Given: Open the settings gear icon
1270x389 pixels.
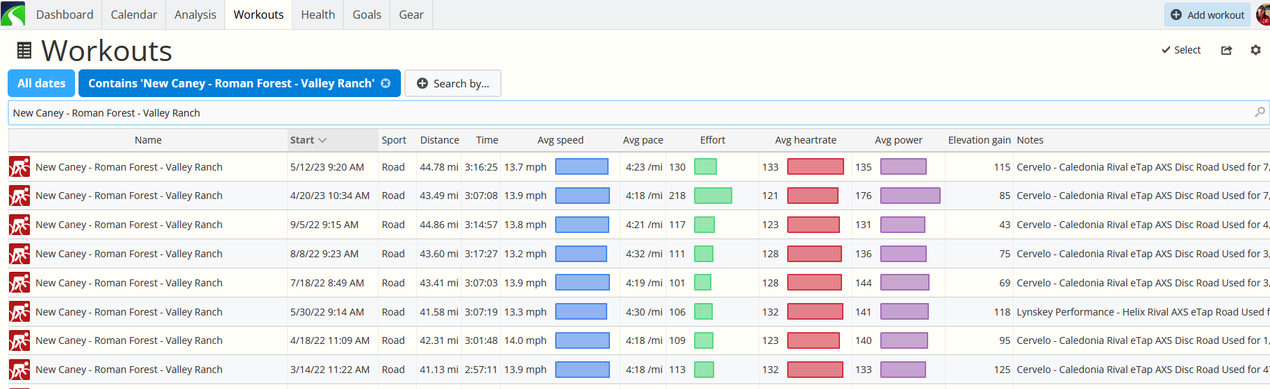Looking at the screenshot, I should point(1255,50).
